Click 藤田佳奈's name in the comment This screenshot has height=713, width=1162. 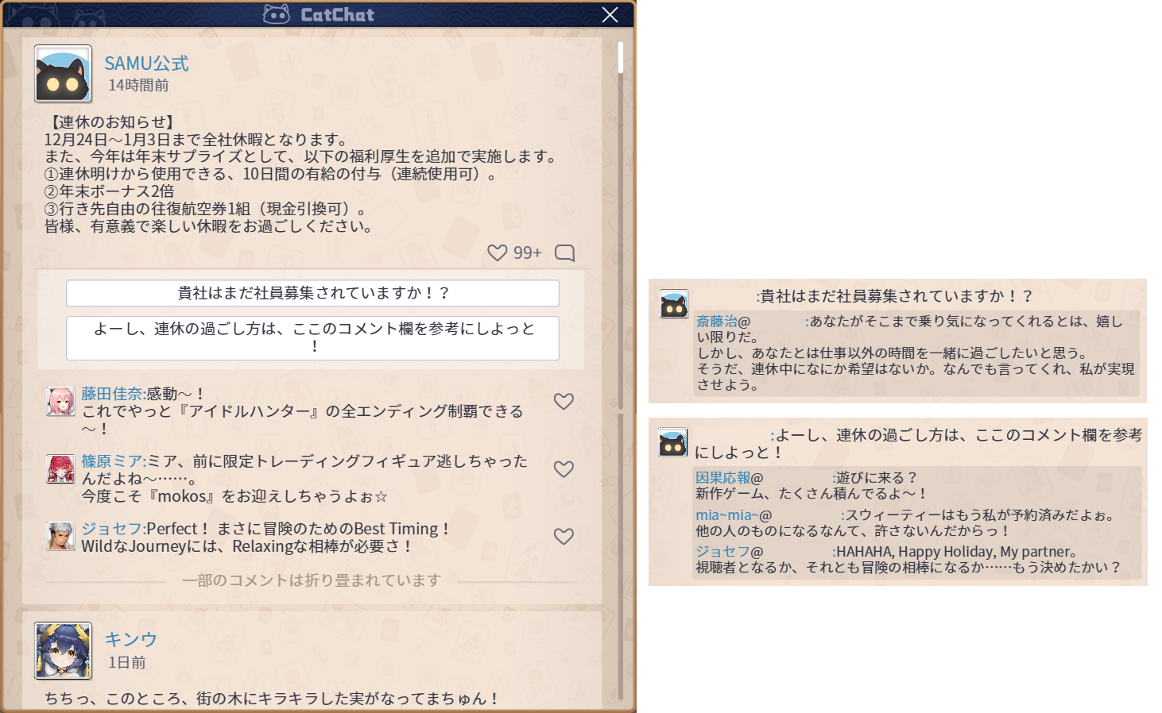coord(111,394)
